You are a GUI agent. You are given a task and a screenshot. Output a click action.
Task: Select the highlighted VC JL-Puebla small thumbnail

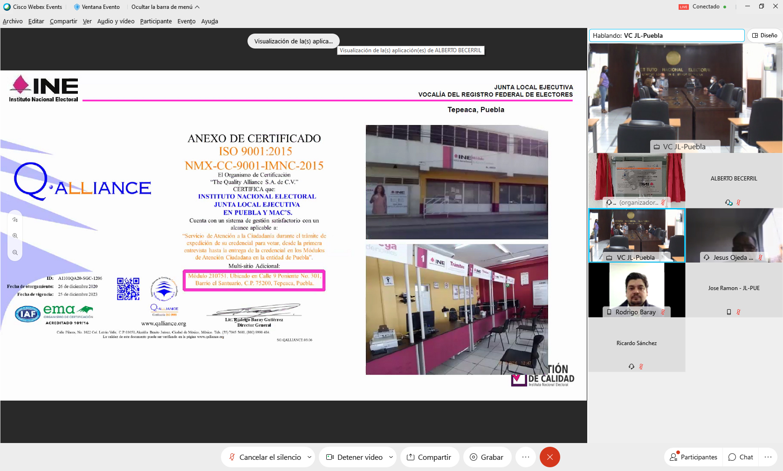pyautogui.click(x=637, y=235)
